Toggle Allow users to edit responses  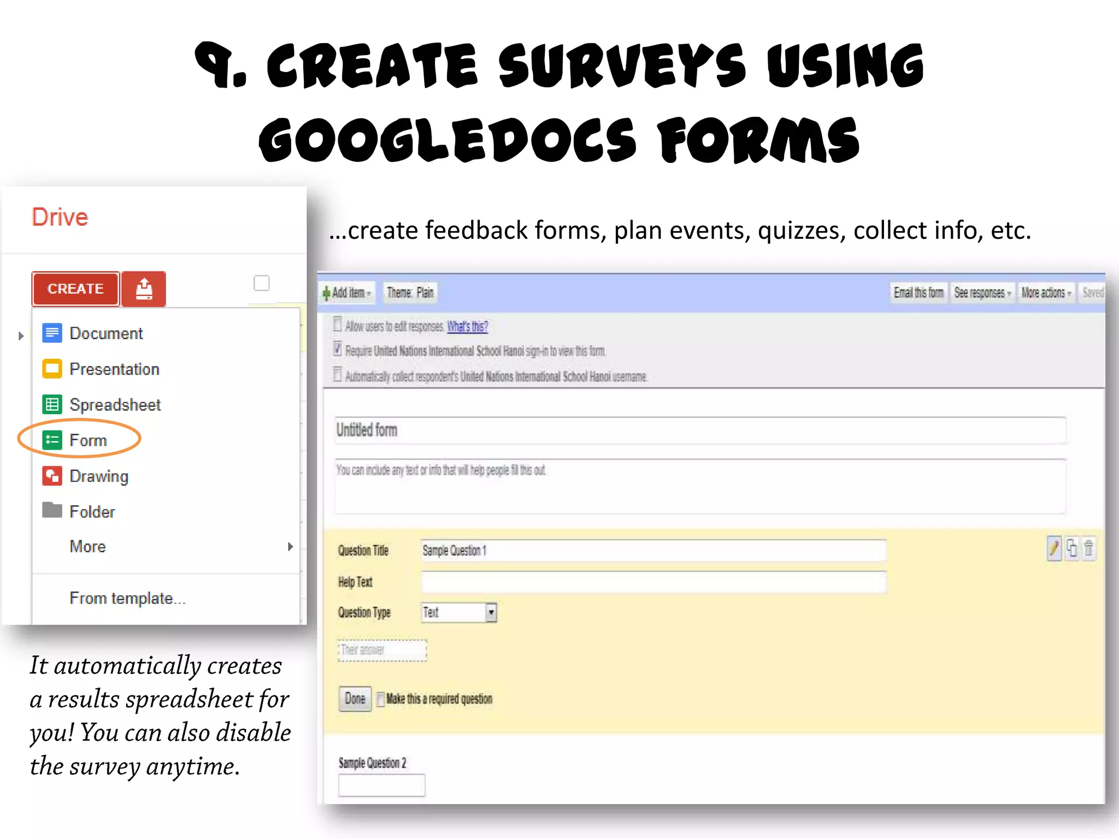[x=338, y=324]
